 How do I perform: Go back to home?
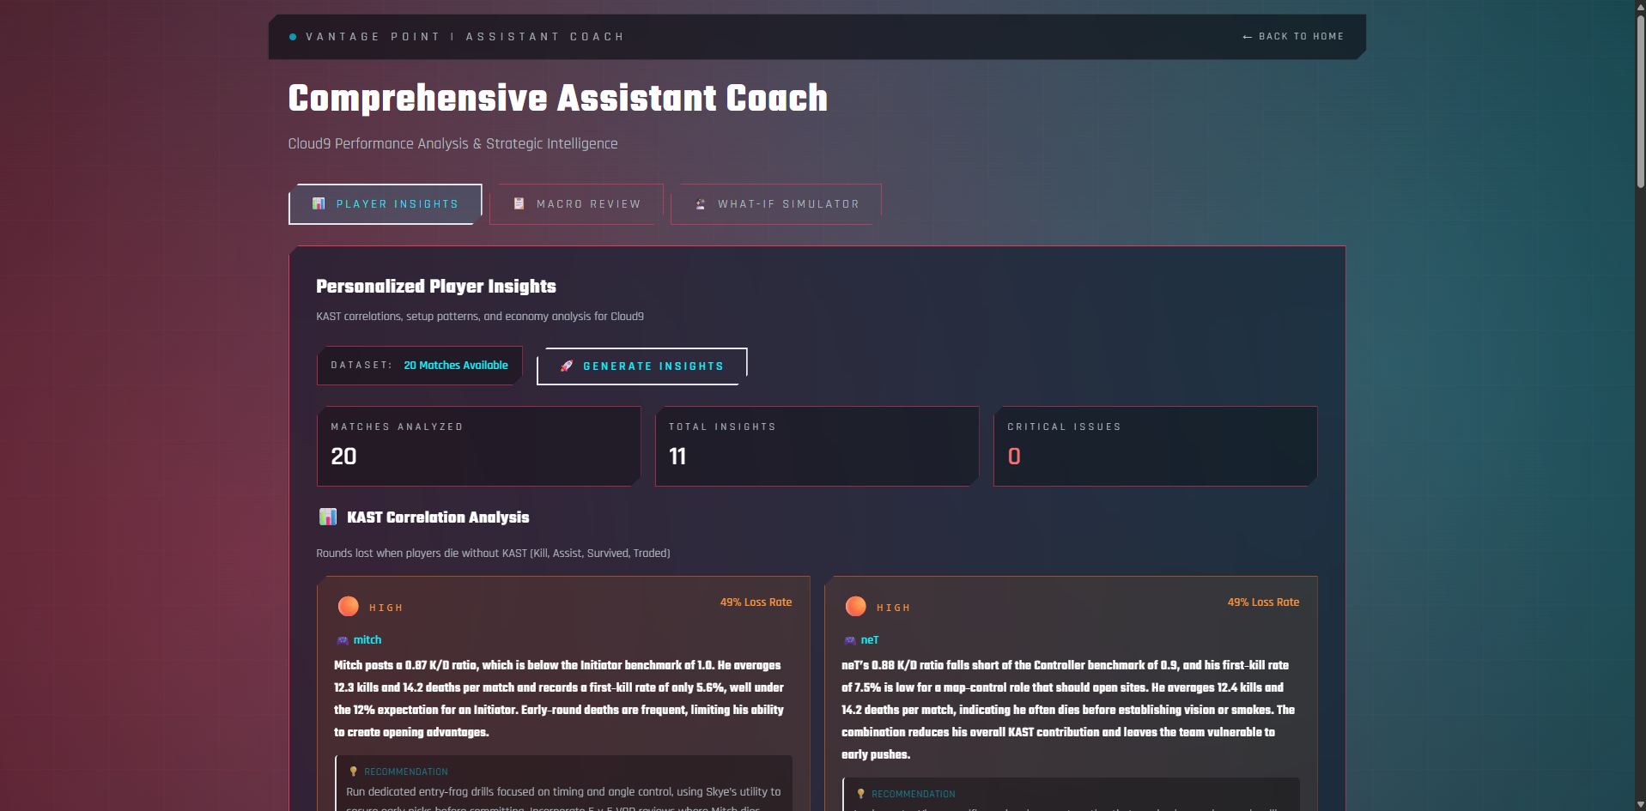coord(1293,37)
